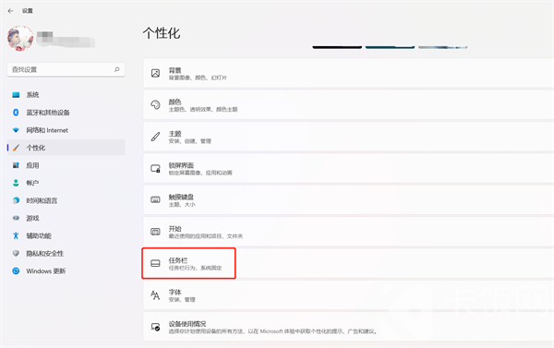Open the 主题 settings row
Image resolution: width=554 pixels, height=348 pixels.
[x=348, y=137]
